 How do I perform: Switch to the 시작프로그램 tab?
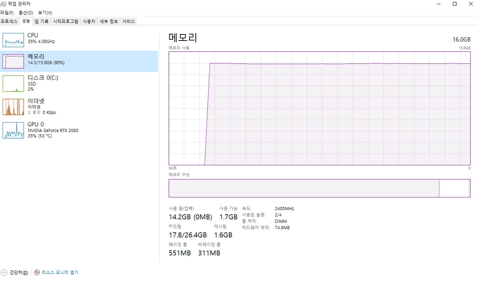[x=65, y=22]
